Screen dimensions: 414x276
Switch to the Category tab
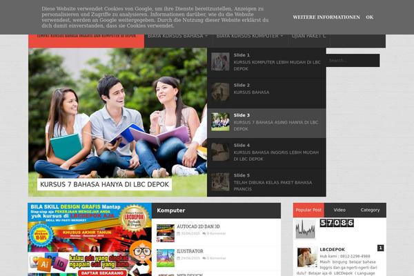point(370,210)
